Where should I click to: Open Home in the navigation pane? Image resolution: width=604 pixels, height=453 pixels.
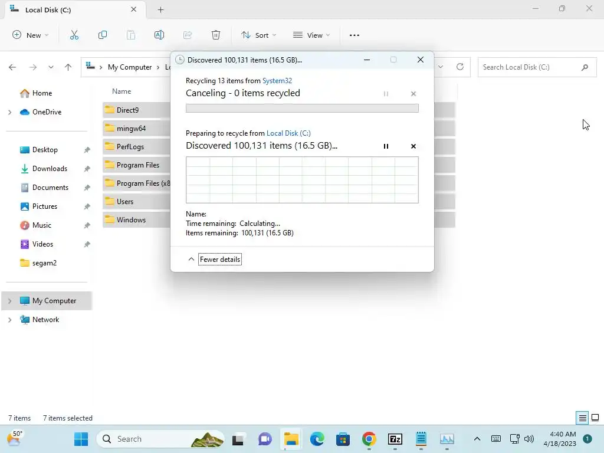[x=42, y=93]
